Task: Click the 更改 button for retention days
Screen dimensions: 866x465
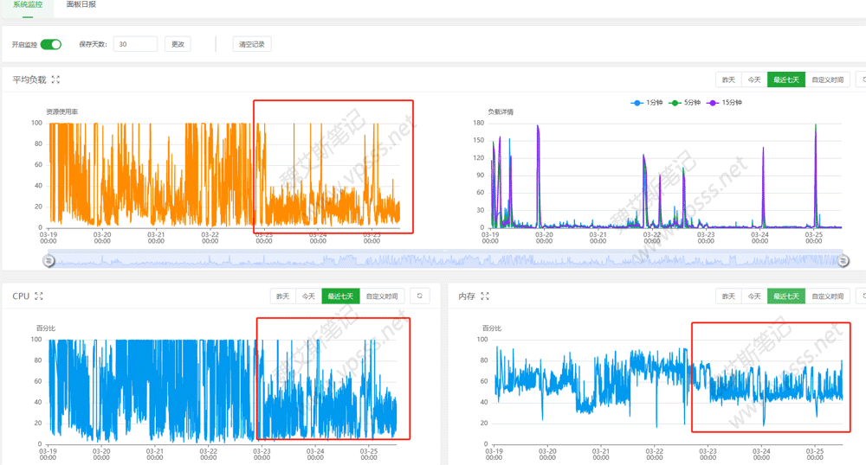Action: 178,44
